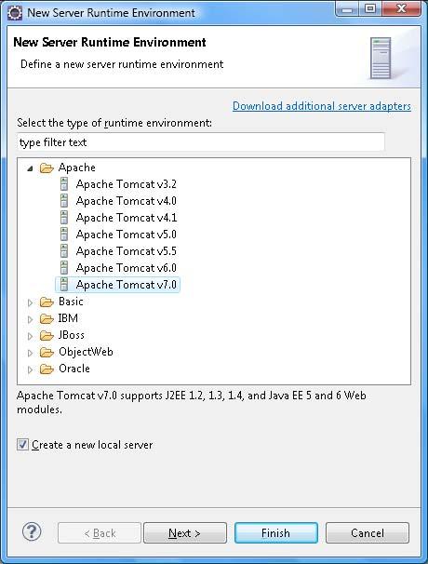The height and width of the screenshot is (564, 428).
Task: Expand the JBoss folder node
Action: coord(30,336)
